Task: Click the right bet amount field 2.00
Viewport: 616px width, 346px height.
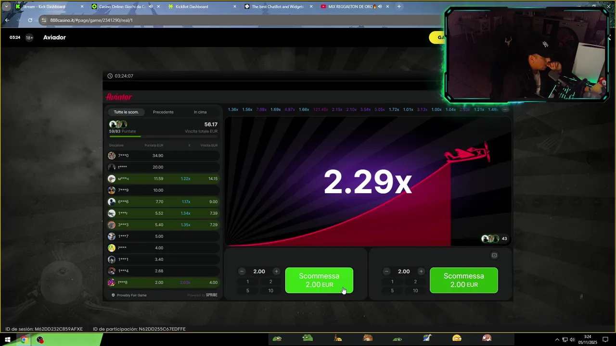Action: pyautogui.click(x=404, y=272)
